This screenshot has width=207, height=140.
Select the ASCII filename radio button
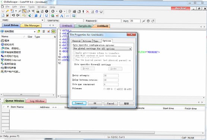(115, 89)
